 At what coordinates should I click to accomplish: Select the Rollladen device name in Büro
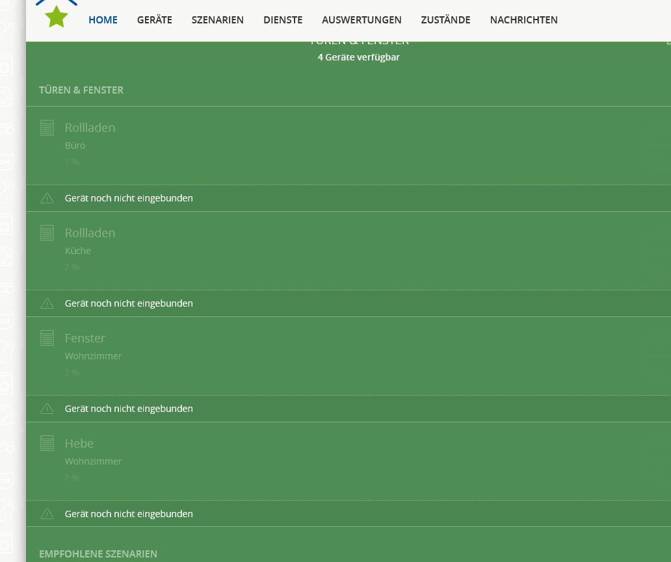click(x=90, y=128)
